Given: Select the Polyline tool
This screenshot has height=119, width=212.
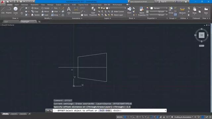Looking at the screenshot, I should click(9, 10).
